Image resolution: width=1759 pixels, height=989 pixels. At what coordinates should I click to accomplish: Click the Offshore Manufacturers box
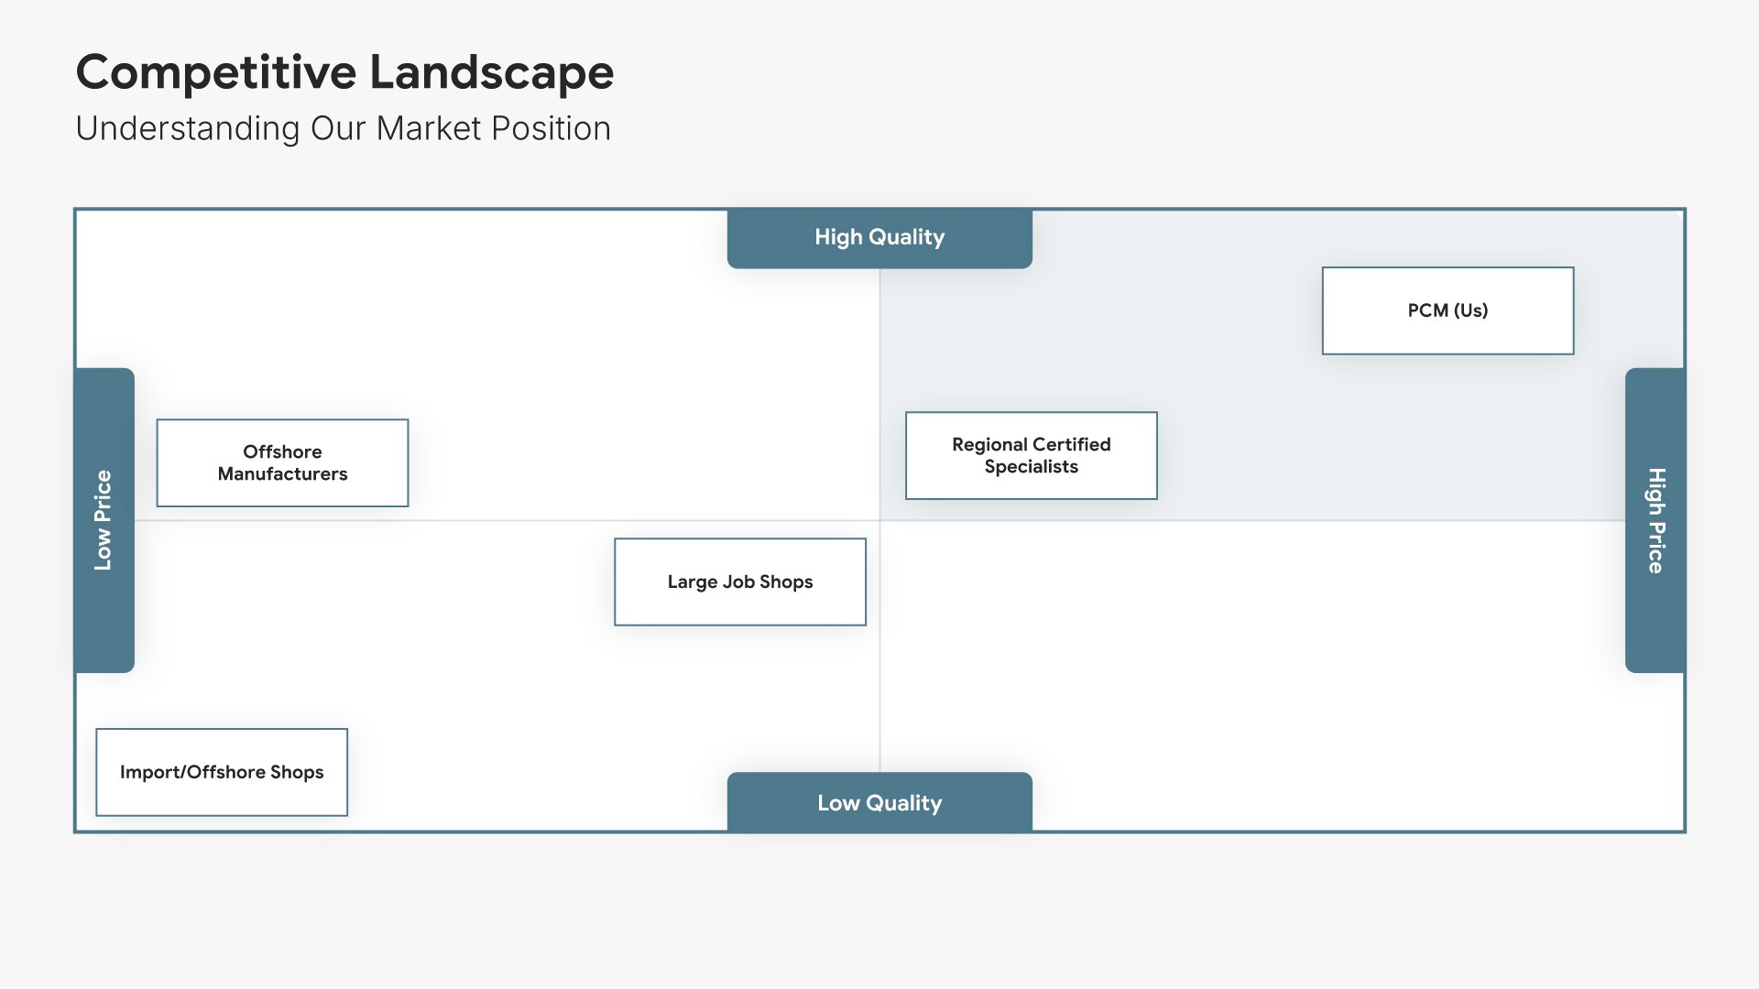(282, 462)
